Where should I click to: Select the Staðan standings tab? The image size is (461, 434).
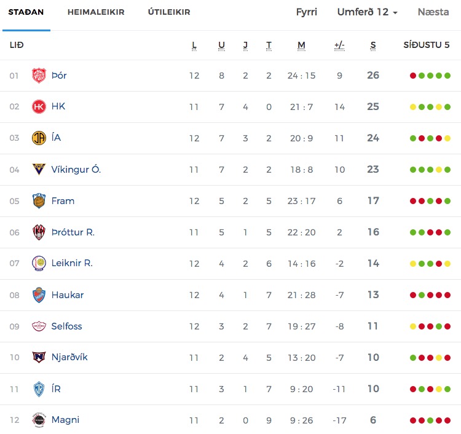point(26,12)
